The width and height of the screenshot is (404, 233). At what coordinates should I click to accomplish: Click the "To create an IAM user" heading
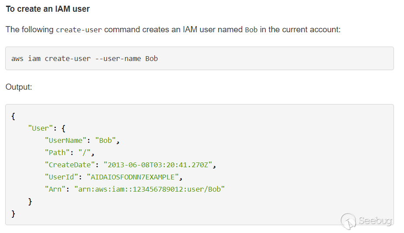48,9
